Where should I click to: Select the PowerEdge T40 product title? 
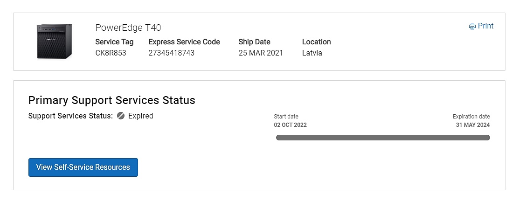[x=128, y=28]
